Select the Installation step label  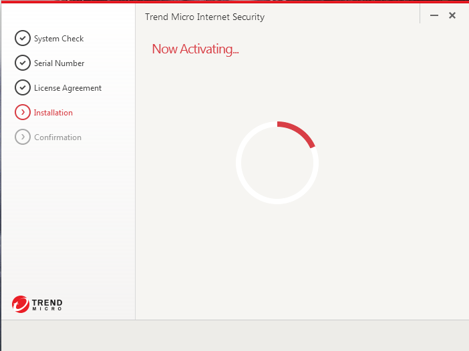[53, 113]
